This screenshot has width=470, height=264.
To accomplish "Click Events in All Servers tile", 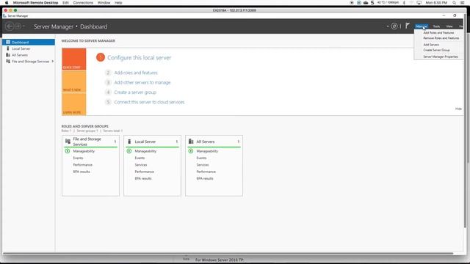I will pos(201,158).
